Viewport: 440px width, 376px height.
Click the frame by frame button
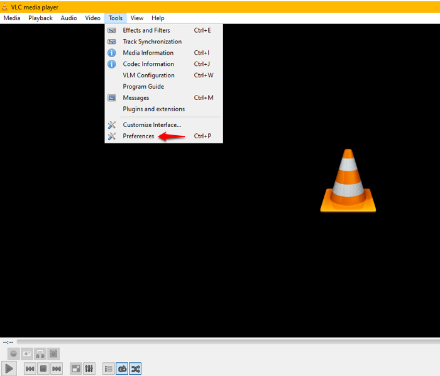pos(53,353)
